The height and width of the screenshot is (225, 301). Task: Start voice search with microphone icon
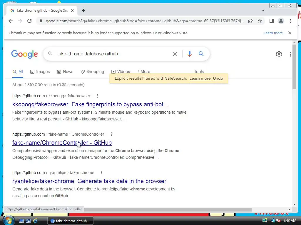point(190,54)
